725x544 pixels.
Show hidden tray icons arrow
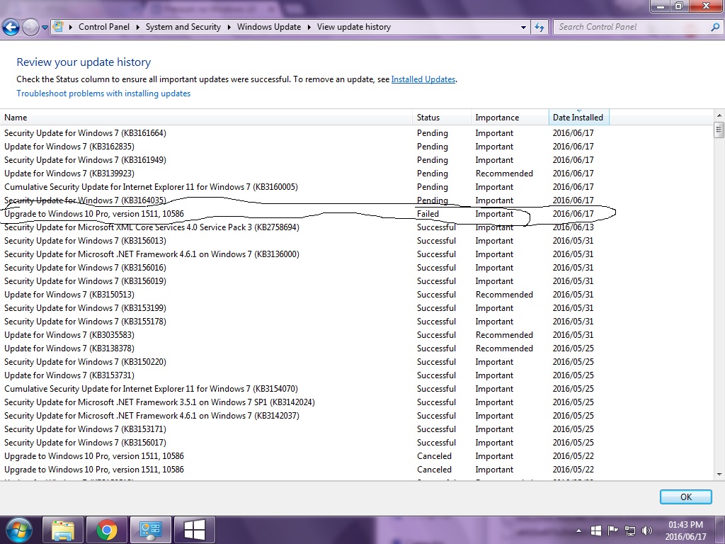pyautogui.click(x=579, y=531)
